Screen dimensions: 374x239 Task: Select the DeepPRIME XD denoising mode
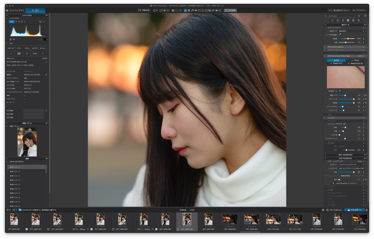pyautogui.click(x=356, y=64)
